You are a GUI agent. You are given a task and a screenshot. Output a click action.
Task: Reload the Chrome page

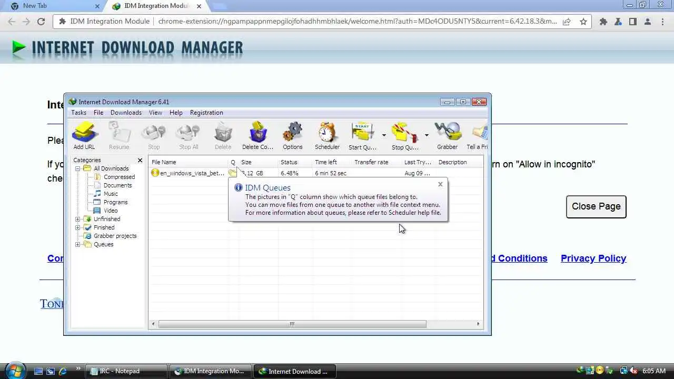coord(41,22)
